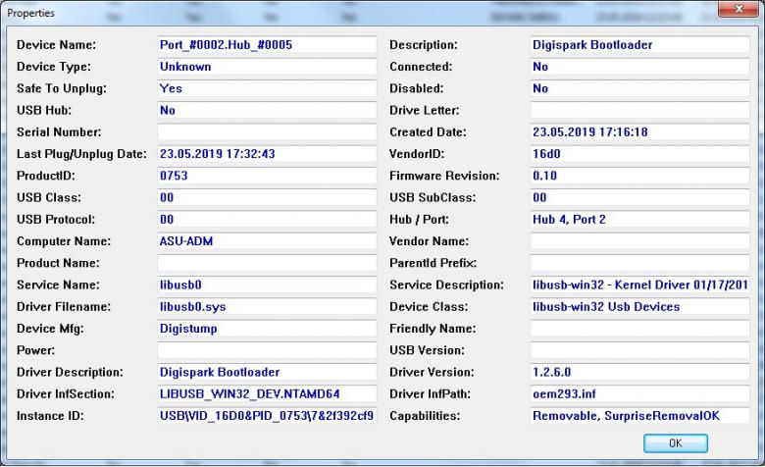
Task: Click the Device Mfg field Digistump
Action: pyautogui.click(x=267, y=329)
